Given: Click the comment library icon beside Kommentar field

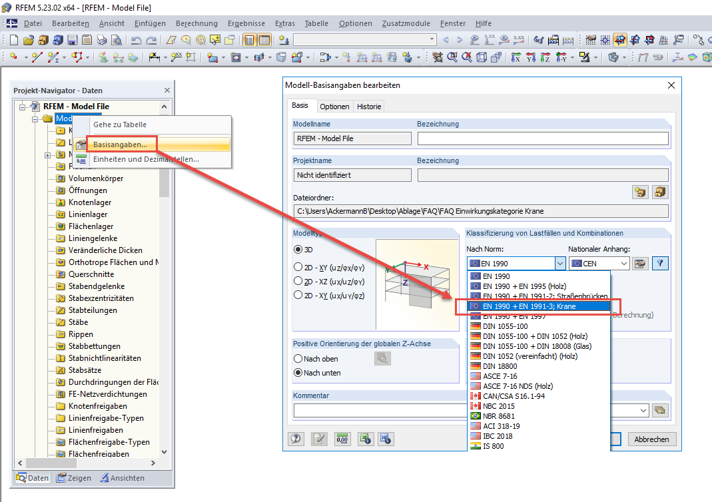Looking at the screenshot, I should pos(660,410).
